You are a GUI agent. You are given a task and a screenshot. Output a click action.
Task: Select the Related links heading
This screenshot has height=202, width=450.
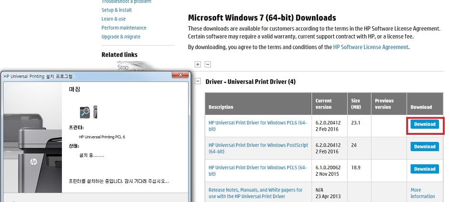pos(120,55)
